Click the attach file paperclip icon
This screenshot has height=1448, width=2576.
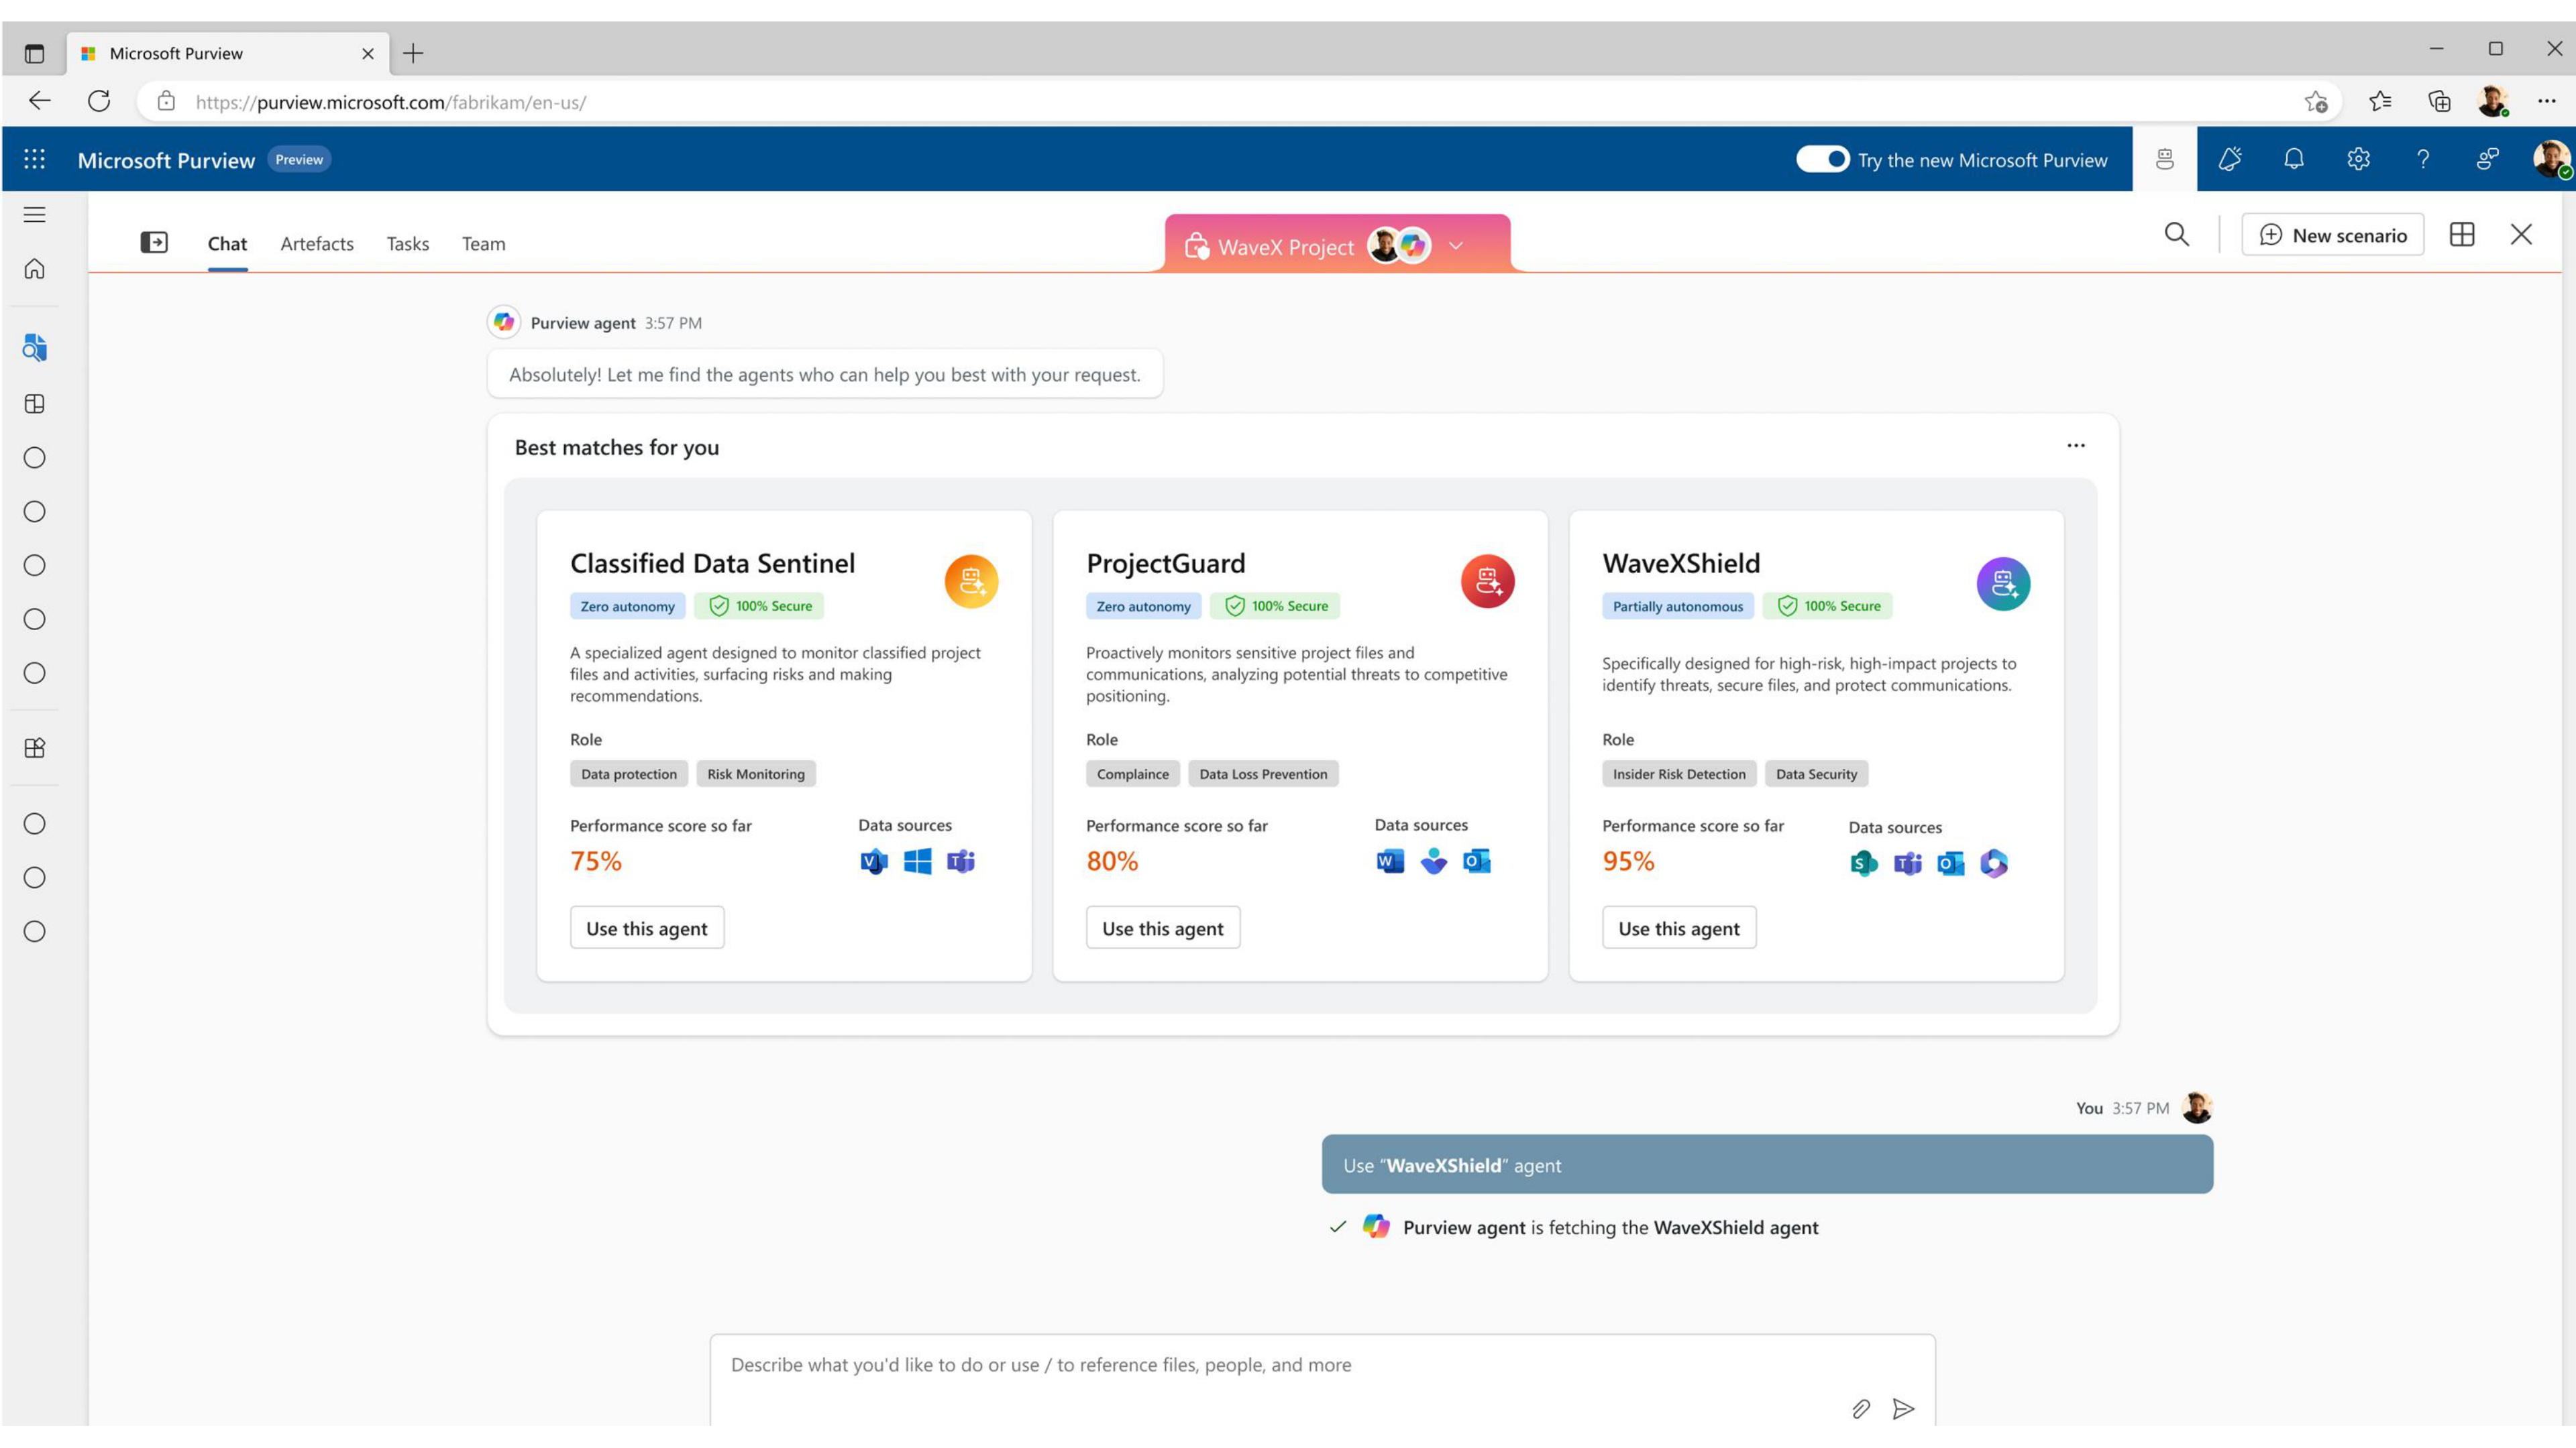click(x=1860, y=1409)
